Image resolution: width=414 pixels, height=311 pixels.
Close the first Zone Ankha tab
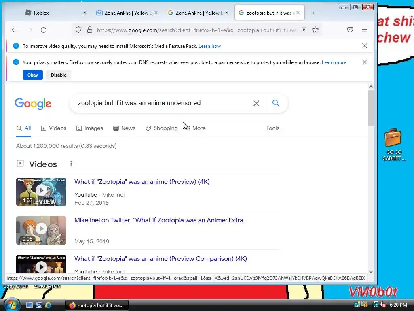(x=156, y=13)
